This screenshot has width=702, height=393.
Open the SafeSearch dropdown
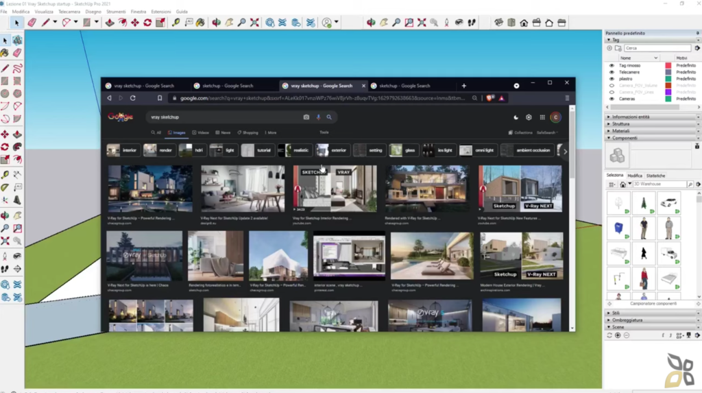click(547, 132)
